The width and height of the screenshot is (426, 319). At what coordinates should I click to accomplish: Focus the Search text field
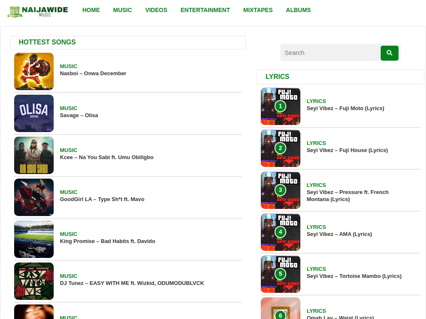click(330, 53)
